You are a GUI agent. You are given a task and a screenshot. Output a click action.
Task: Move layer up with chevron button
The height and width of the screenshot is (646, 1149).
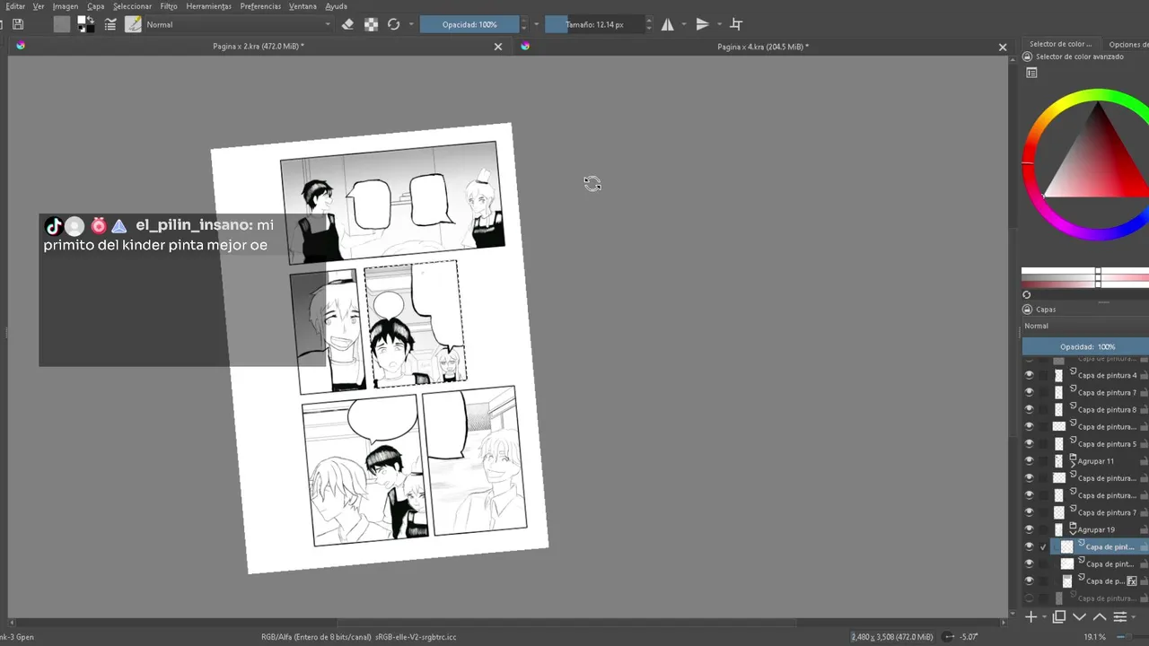click(x=1099, y=616)
